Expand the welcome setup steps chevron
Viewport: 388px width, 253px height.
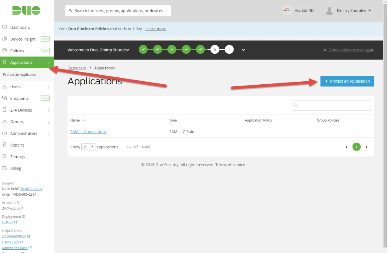tap(243, 50)
